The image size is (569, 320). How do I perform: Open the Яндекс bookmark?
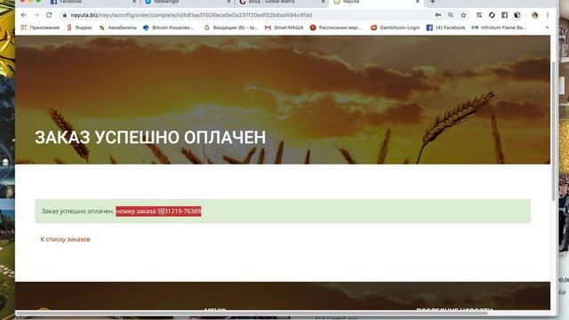click(x=79, y=28)
